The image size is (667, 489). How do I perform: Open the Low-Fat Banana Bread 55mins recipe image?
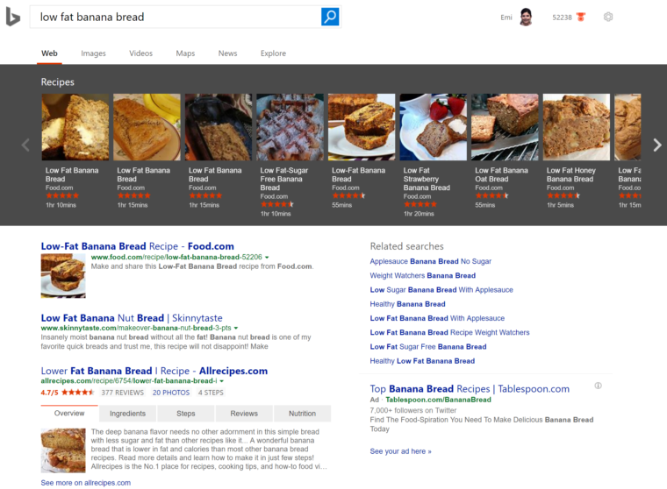(362, 127)
